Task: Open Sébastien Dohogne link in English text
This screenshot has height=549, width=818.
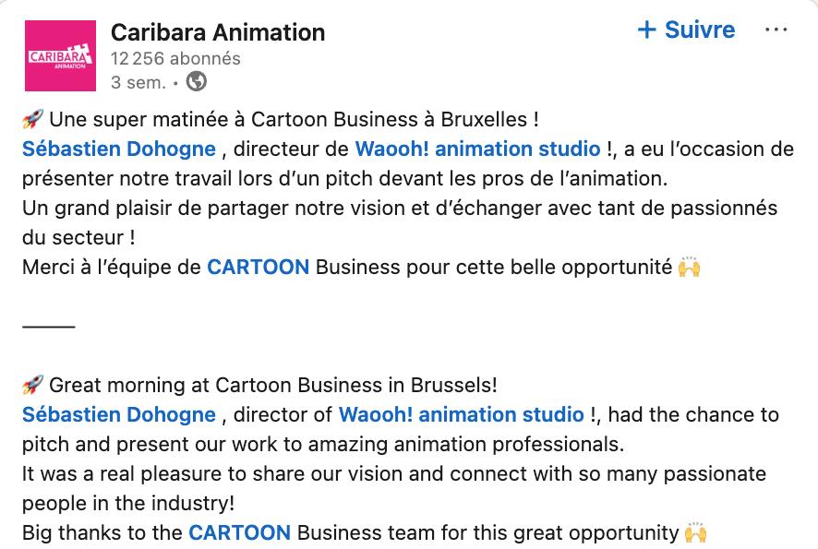Action: [x=119, y=414]
